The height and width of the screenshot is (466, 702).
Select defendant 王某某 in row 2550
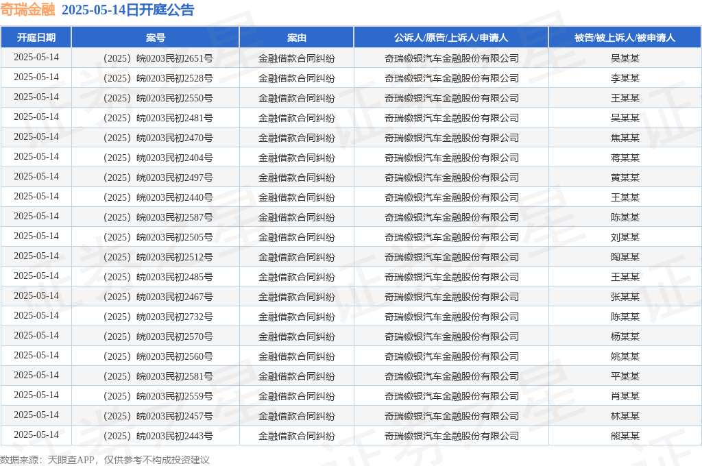pyautogui.click(x=625, y=98)
